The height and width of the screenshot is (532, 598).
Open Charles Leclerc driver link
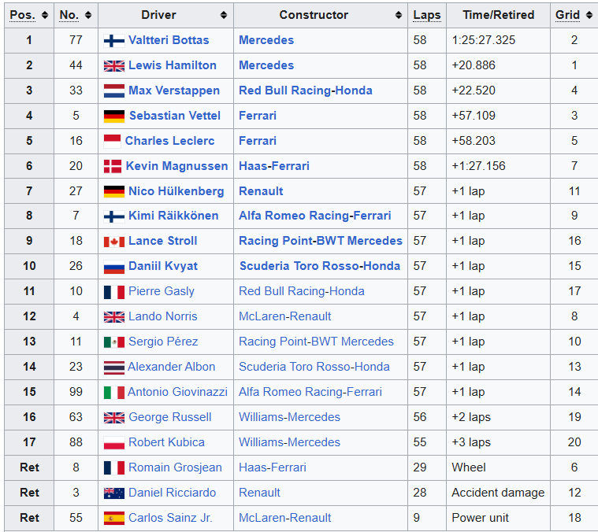coord(169,141)
